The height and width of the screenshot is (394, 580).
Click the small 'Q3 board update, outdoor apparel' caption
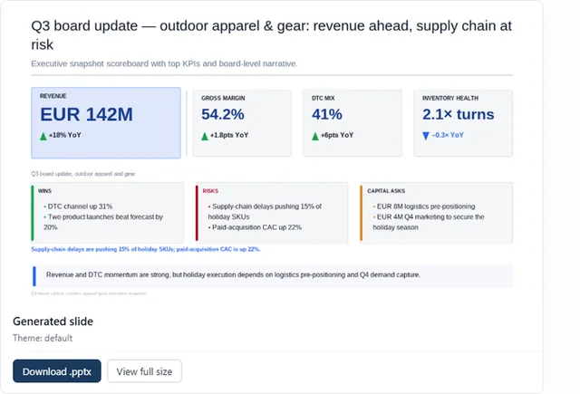(82, 174)
